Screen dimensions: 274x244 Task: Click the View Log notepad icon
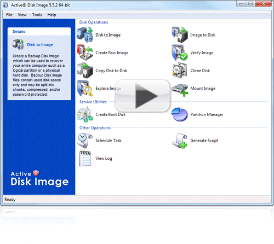point(85,158)
